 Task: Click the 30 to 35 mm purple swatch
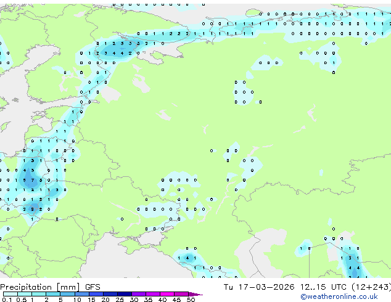[x=139, y=294]
